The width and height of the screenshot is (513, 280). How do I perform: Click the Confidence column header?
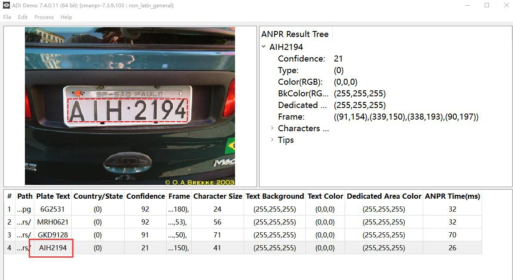[x=145, y=196]
